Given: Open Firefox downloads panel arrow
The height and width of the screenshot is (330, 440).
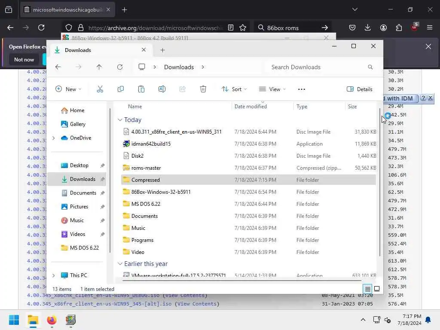Looking at the screenshot, I should pyautogui.click(x=368, y=27).
